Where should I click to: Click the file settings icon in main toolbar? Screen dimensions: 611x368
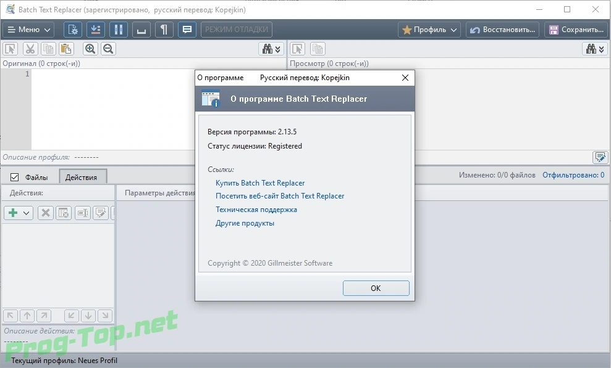pos(73,30)
